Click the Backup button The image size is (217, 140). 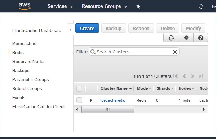coord(114,28)
